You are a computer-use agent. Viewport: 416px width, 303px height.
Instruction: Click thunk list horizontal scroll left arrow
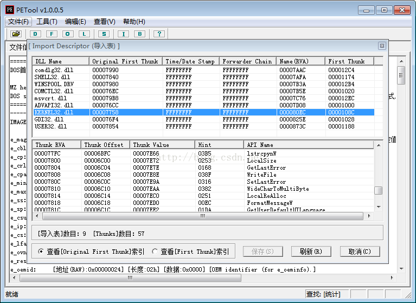(37, 216)
